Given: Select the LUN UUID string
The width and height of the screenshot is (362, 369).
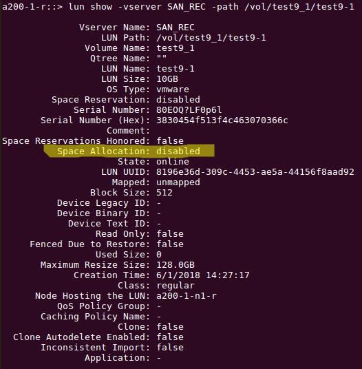Looking at the screenshot, I should tap(255, 172).
